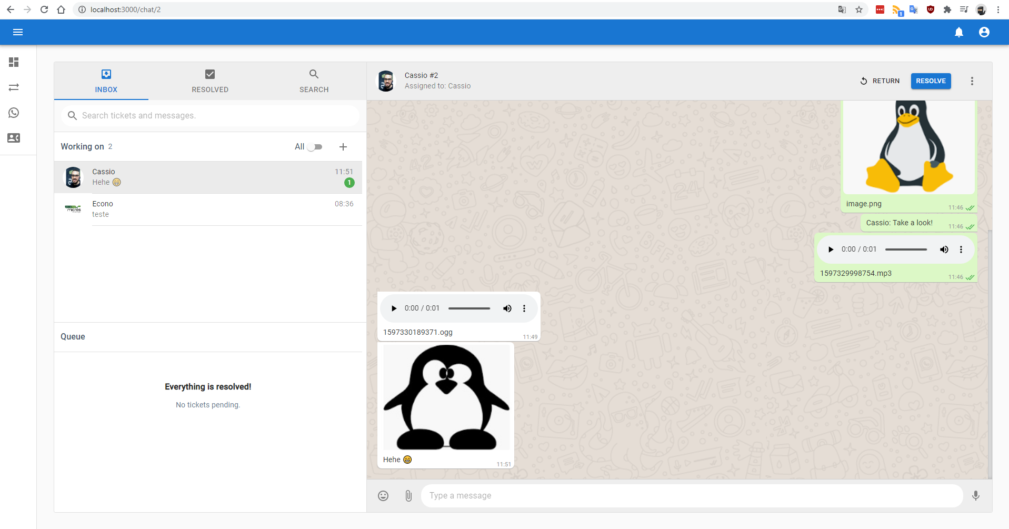1009x529 pixels.
Task: Open the hamburger menu in the blue header
Action: (x=18, y=32)
